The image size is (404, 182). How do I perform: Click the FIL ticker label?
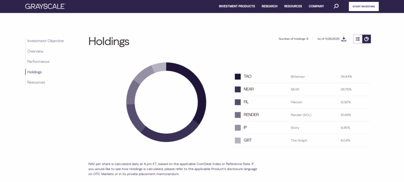pos(246,102)
